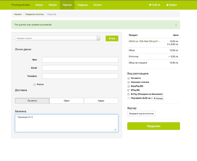The image size is (197, 161).
Task: Open the shopping cart showing 12,00 лв.
Action: pos(155,5)
